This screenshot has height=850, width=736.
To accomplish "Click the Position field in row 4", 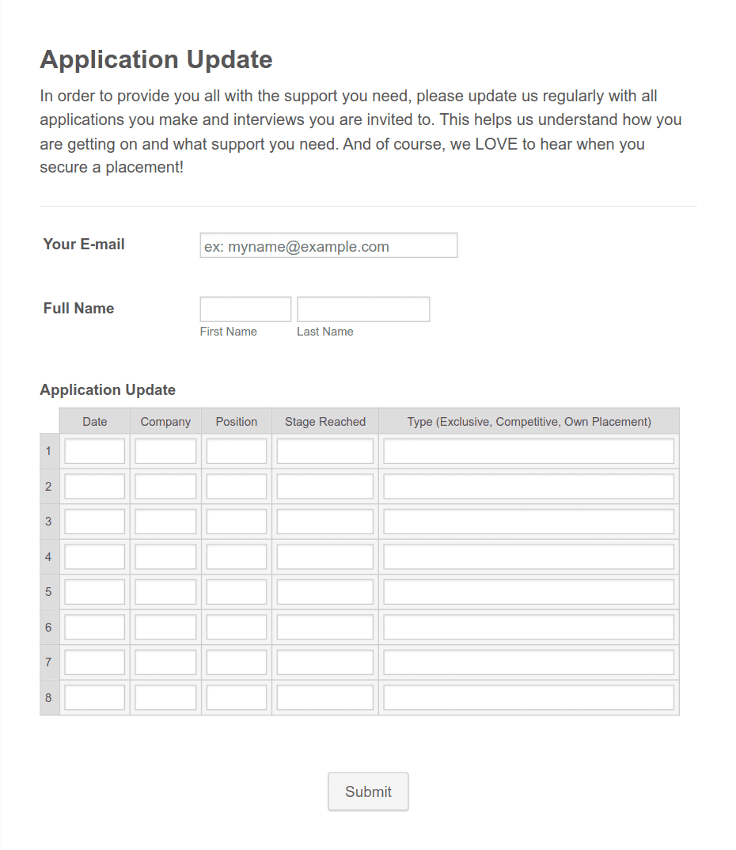I will click(x=236, y=556).
